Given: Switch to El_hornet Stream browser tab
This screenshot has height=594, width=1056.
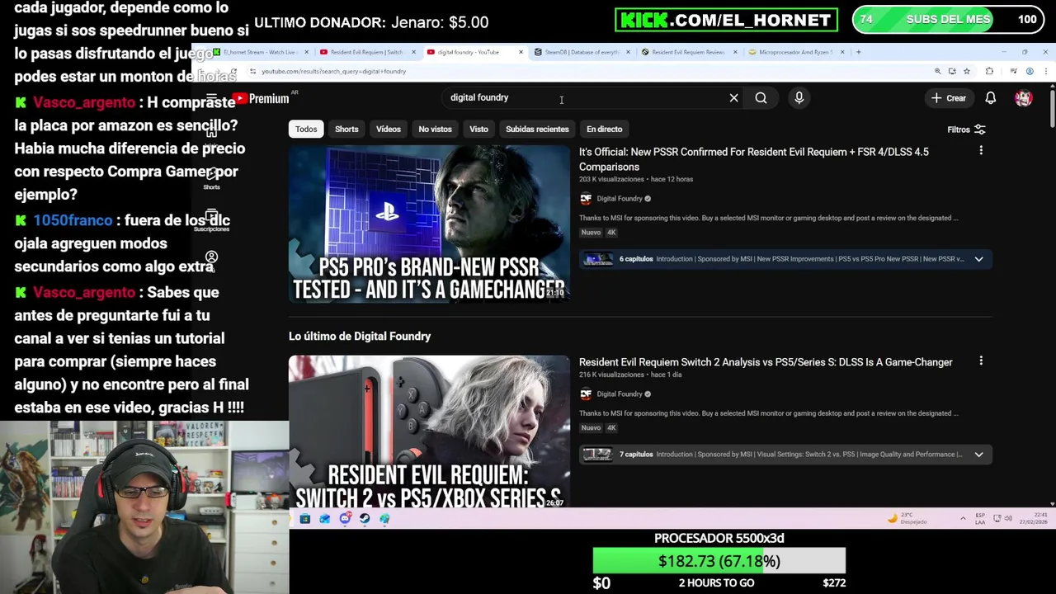Looking at the screenshot, I should [x=259, y=52].
